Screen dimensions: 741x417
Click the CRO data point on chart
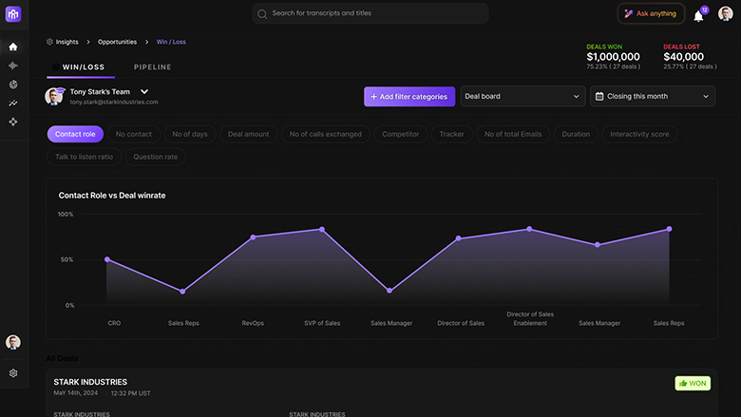point(107,259)
